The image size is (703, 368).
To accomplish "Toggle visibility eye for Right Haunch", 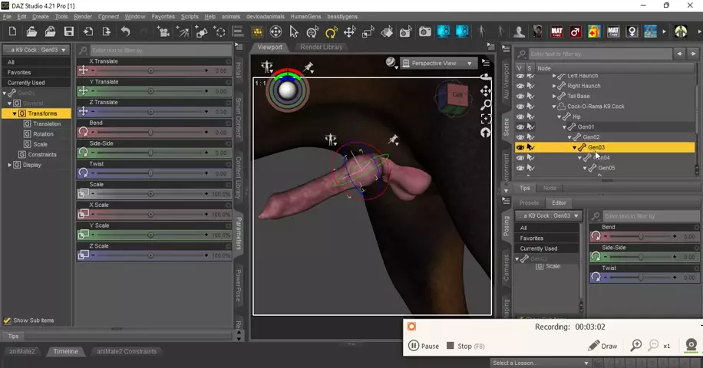I will click(x=520, y=86).
